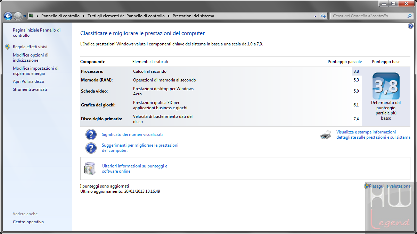The height and width of the screenshot is (234, 417).
Task: Select 'Prestazioni del sistema' breadcrumb
Action: [x=193, y=16]
